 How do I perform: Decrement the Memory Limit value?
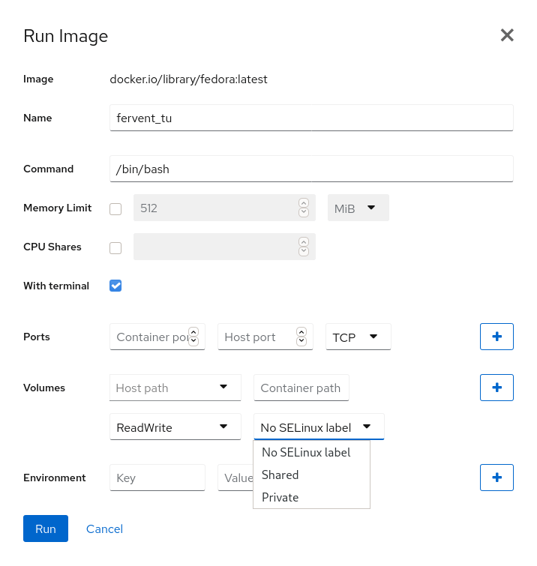304,212
